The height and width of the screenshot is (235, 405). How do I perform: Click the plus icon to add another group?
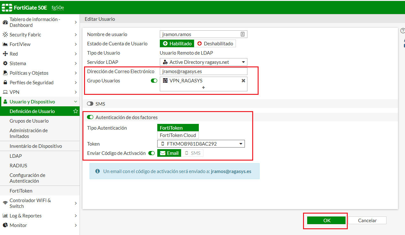pyautogui.click(x=203, y=87)
